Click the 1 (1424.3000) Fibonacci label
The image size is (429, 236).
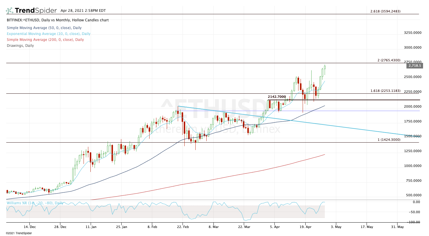pos(389,140)
